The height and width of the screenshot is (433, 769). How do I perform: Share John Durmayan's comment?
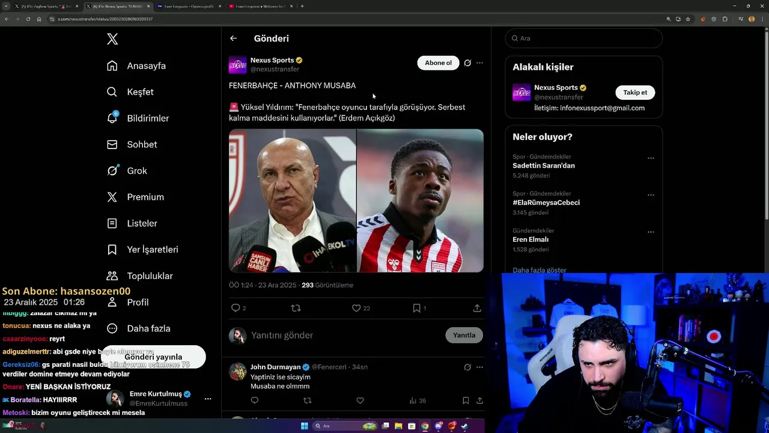click(x=479, y=401)
